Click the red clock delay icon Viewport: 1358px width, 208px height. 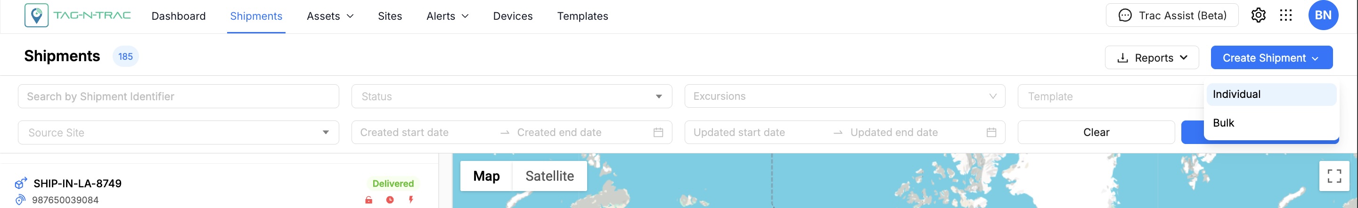[390, 200]
